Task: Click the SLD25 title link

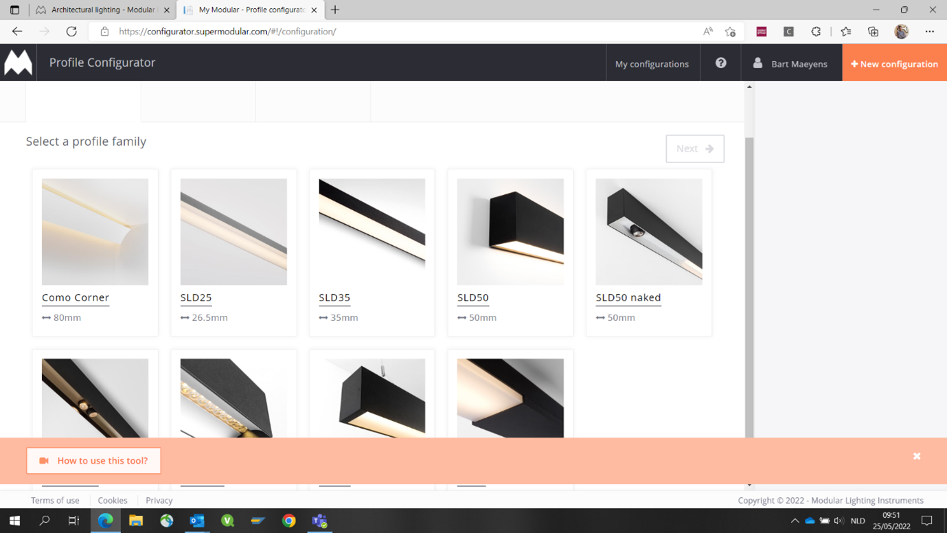Action: coord(196,297)
